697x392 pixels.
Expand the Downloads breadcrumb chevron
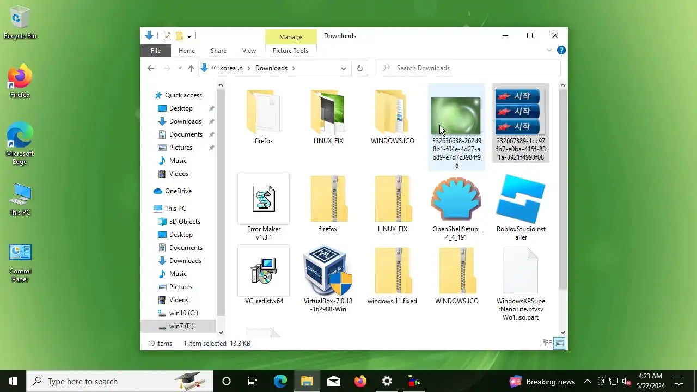point(294,68)
